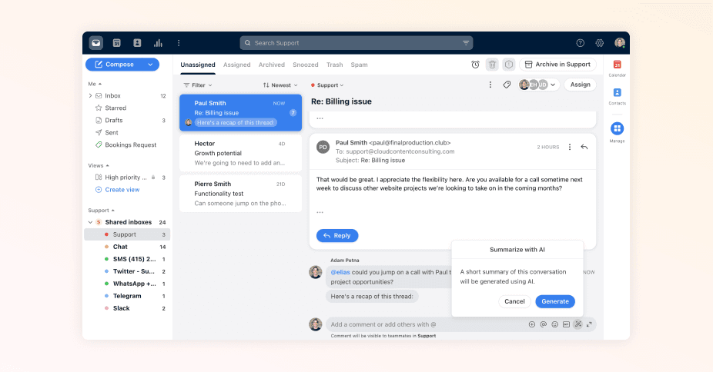713x372 pixels.
Task: Switch to the Archived tab
Action: tap(272, 65)
